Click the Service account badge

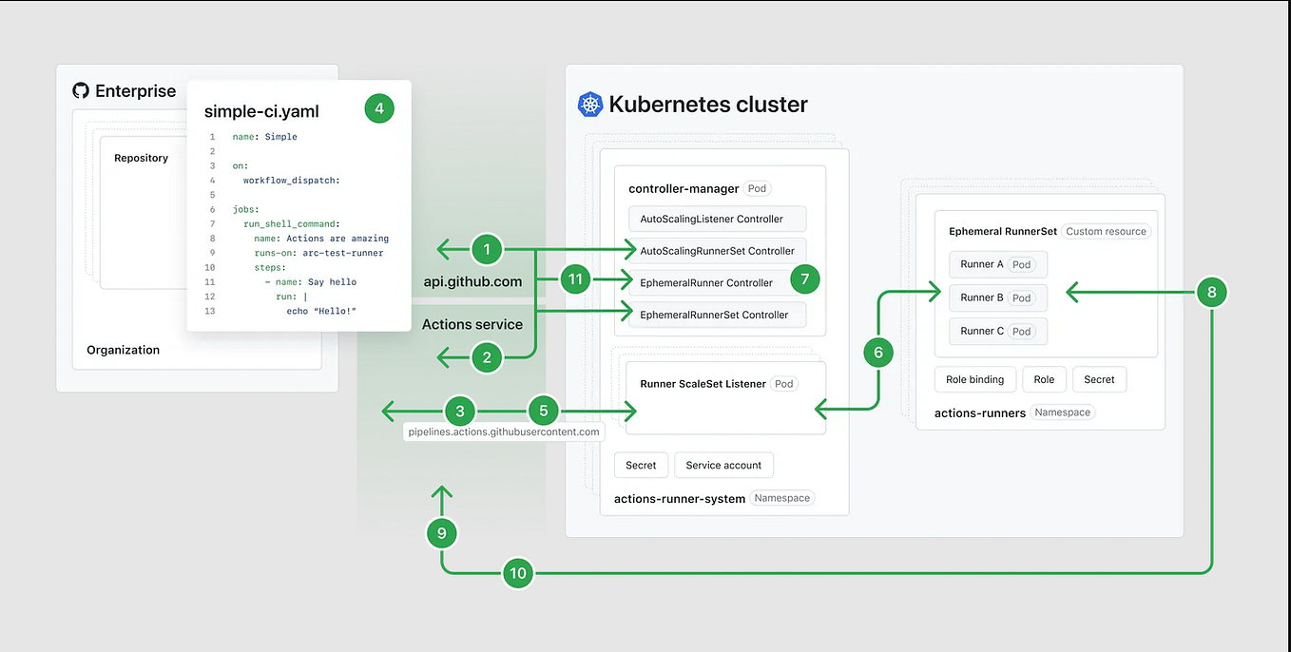coord(723,465)
